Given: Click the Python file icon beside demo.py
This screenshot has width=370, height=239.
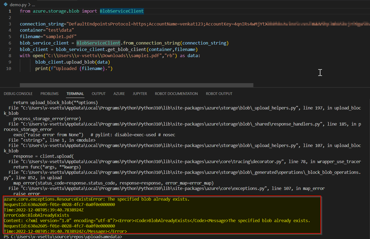Looking at the screenshot, I should pos(6,5).
